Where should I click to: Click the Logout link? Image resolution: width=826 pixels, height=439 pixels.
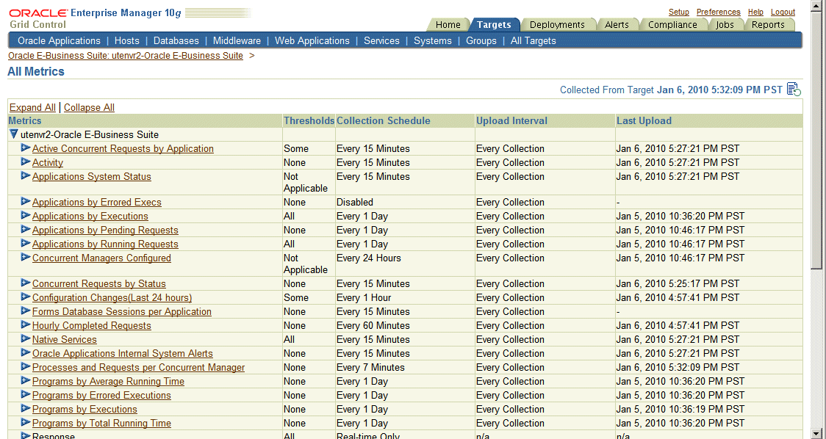coord(783,12)
